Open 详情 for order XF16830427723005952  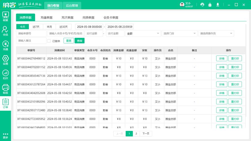click(x=222, y=119)
